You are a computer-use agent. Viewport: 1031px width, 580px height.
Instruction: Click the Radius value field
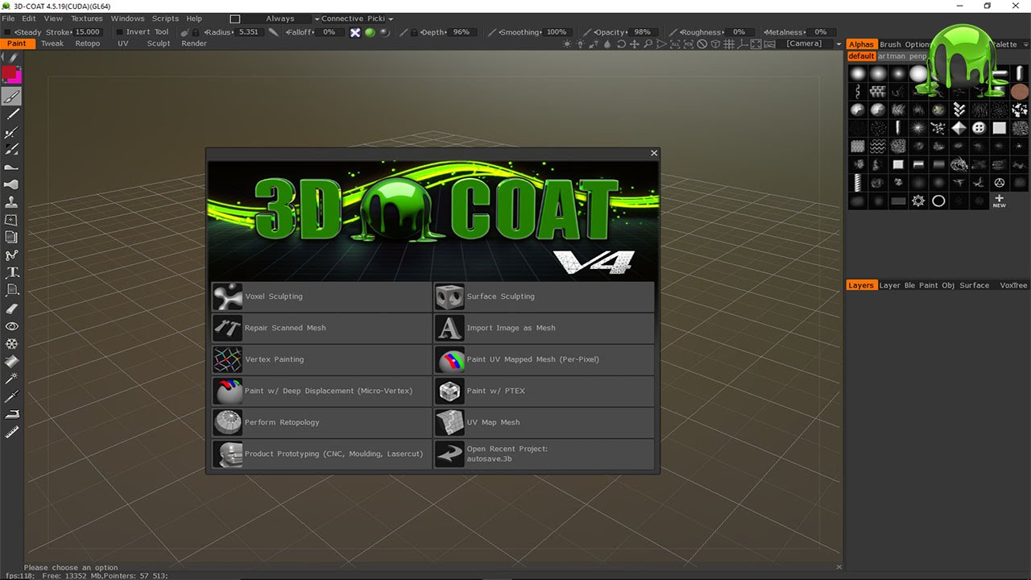(x=249, y=32)
